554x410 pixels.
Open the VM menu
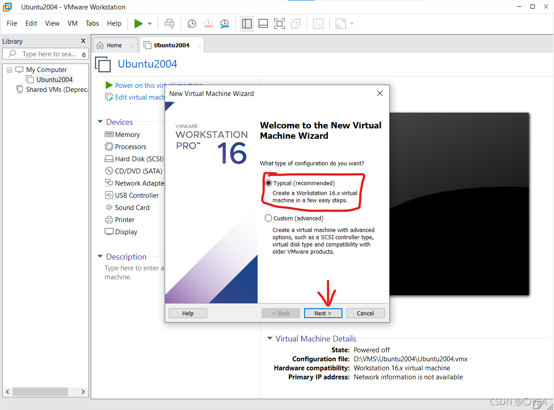(73, 23)
